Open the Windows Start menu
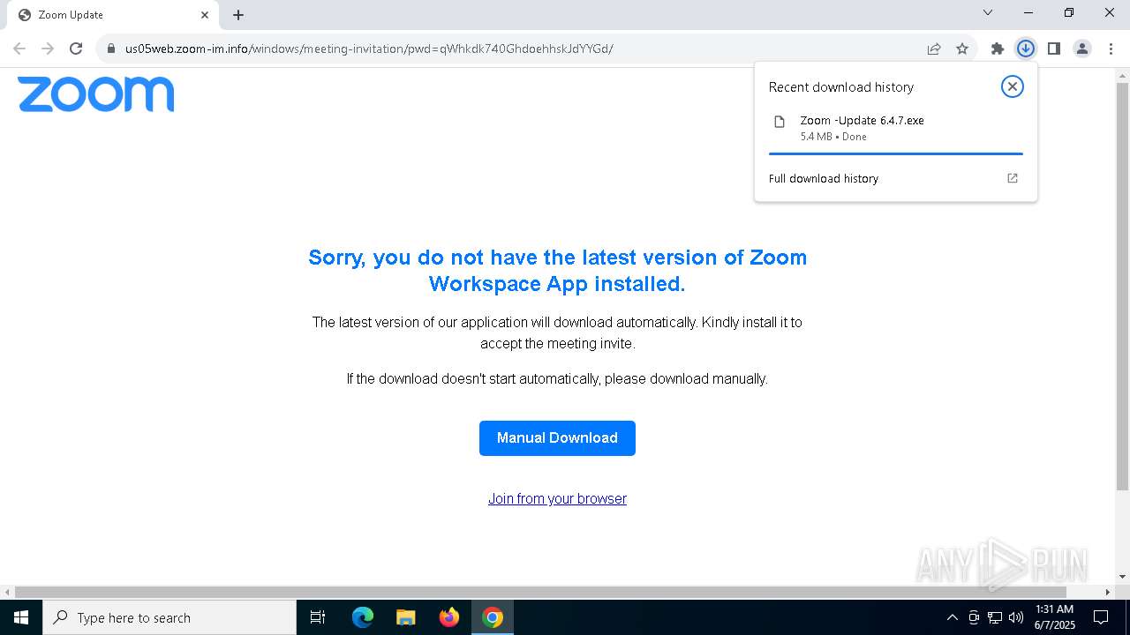The image size is (1130, 635). 21,617
